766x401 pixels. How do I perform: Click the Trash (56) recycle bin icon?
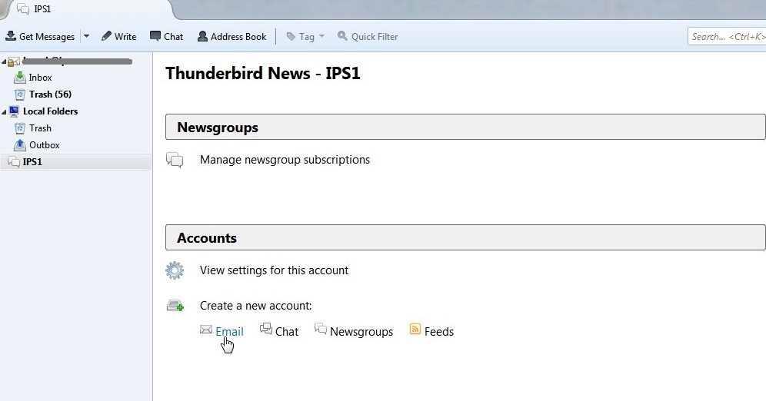20,94
